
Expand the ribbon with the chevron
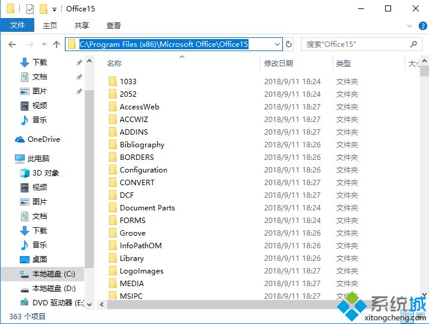coord(410,26)
